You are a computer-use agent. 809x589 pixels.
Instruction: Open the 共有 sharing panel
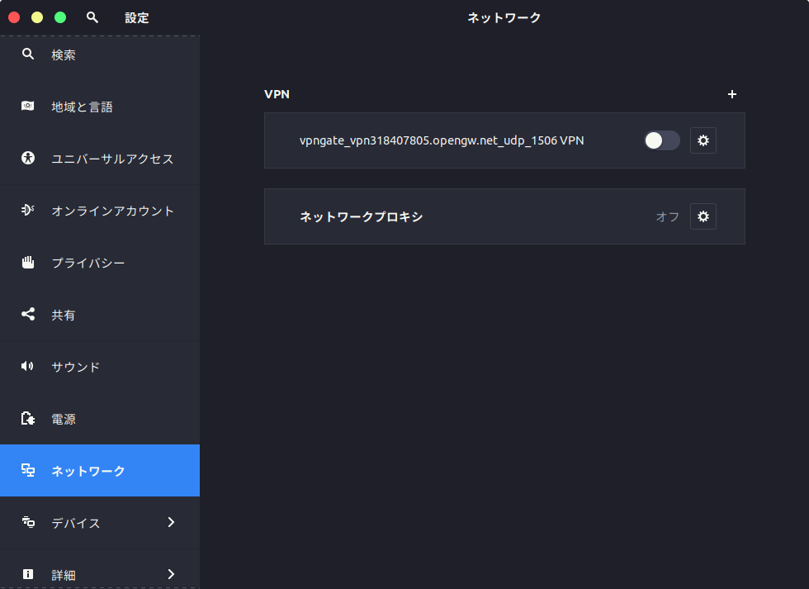[x=100, y=315]
